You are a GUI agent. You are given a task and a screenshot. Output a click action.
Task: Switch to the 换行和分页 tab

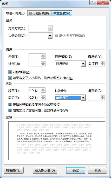39,13
